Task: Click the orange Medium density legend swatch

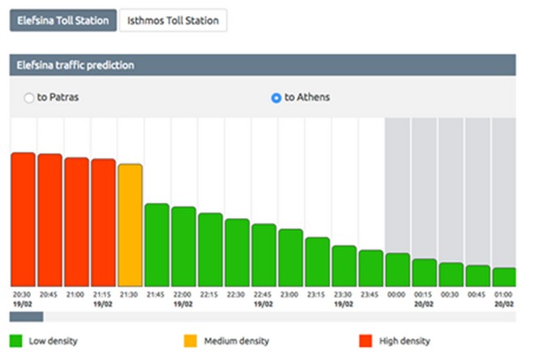Action: click(191, 341)
